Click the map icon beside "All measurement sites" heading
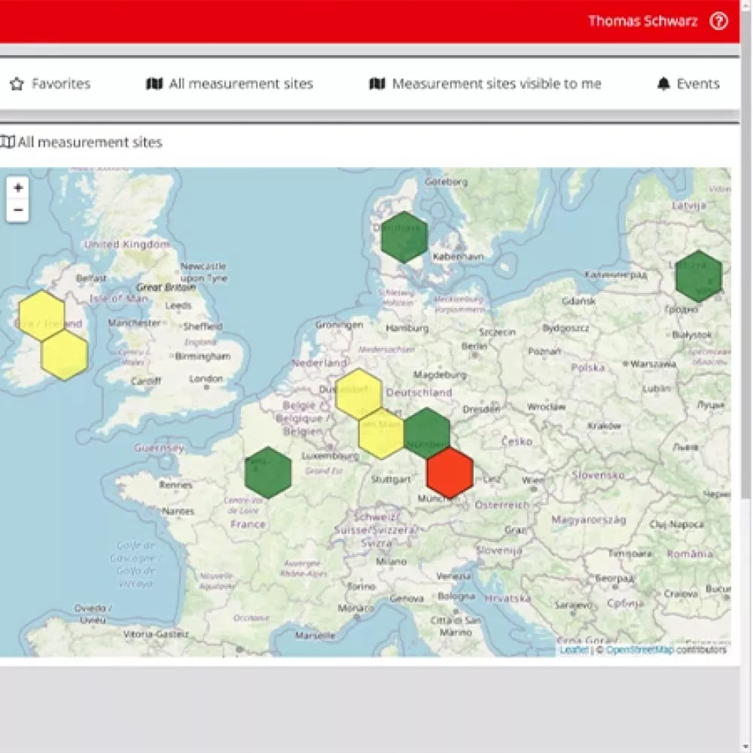The width and height of the screenshot is (753, 753). coord(8,142)
